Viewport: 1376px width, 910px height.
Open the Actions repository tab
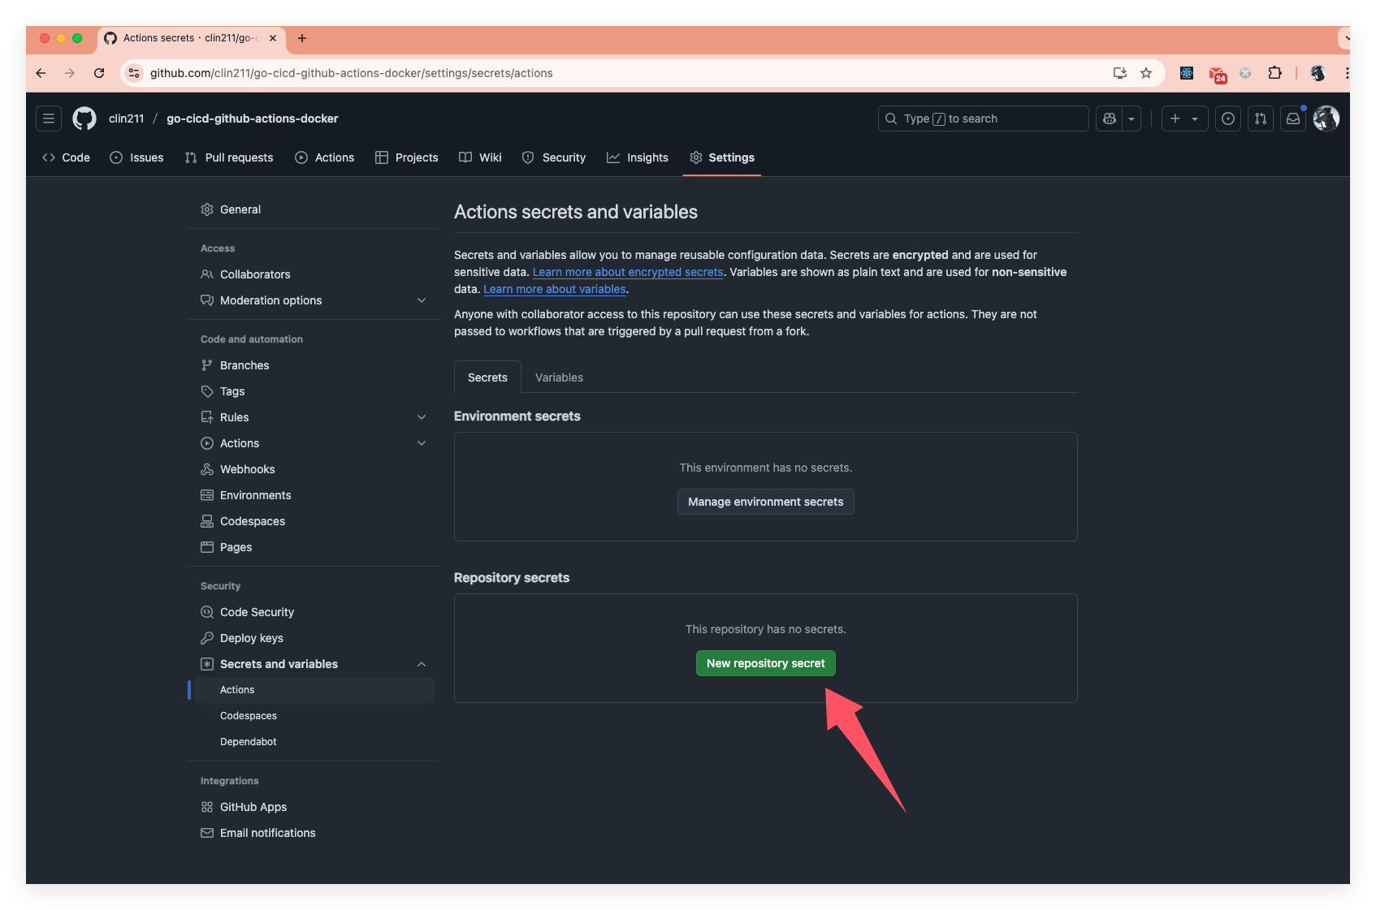click(325, 157)
